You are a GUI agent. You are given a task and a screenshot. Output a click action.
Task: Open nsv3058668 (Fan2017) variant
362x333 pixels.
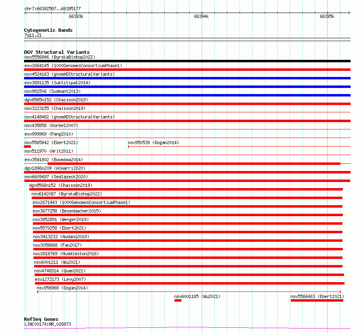pos(57,245)
